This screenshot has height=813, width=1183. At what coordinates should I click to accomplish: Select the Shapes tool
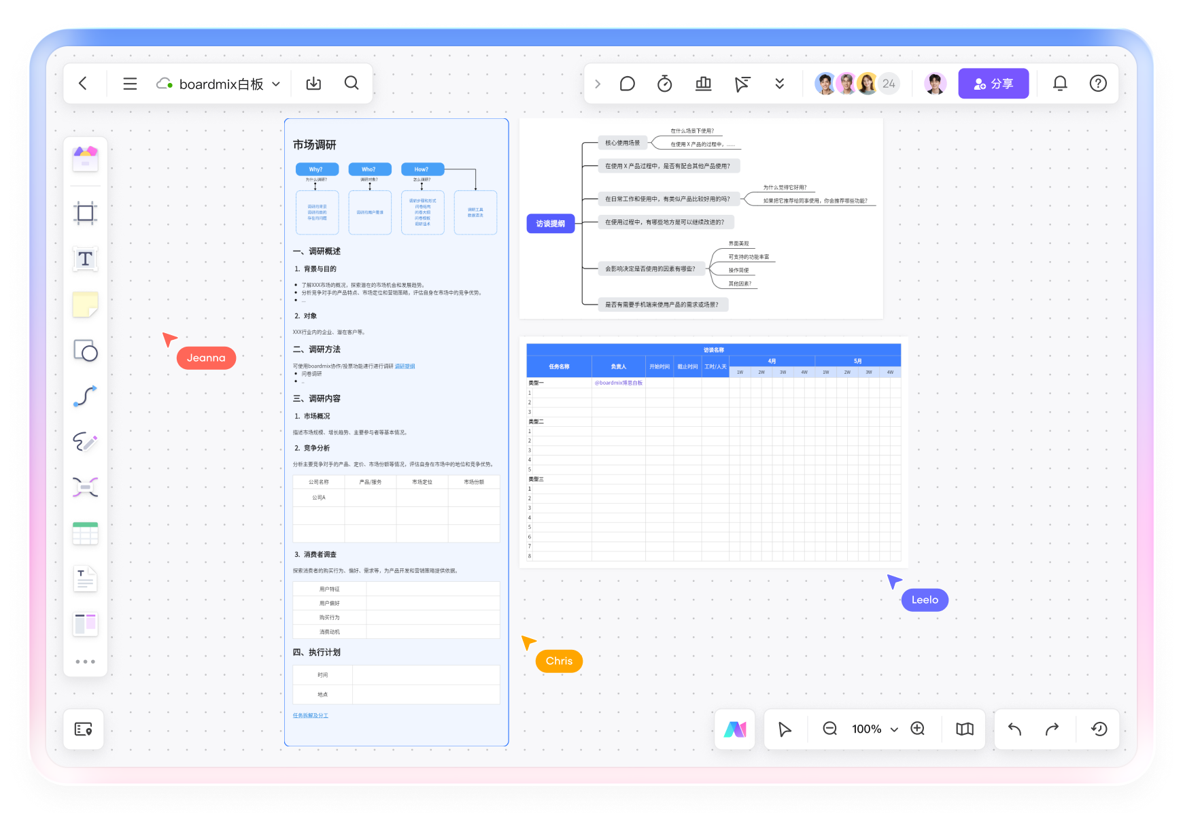pos(85,351)
